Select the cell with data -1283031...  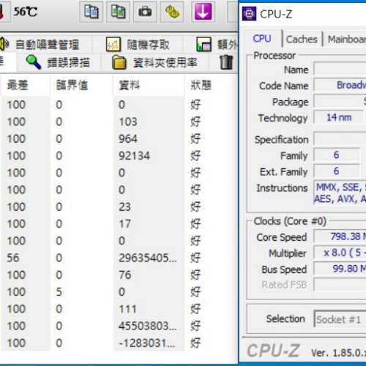[146, 343]
